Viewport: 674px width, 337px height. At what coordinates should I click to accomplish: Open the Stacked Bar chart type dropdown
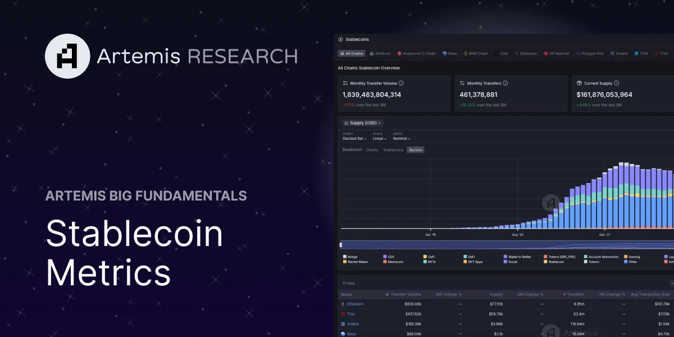pos(354,138)
